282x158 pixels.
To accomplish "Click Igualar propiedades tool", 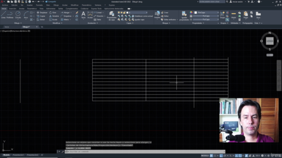I will click(184, 16).
